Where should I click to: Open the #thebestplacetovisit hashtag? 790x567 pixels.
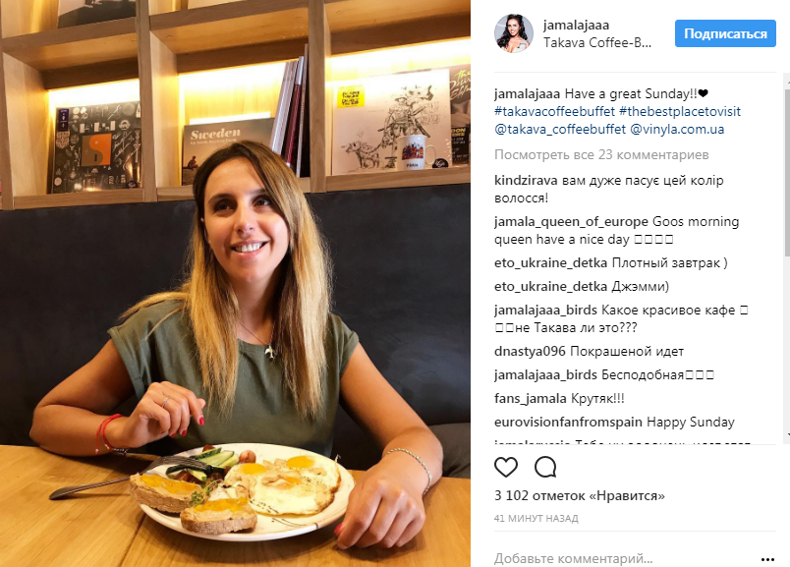(680, 111)
